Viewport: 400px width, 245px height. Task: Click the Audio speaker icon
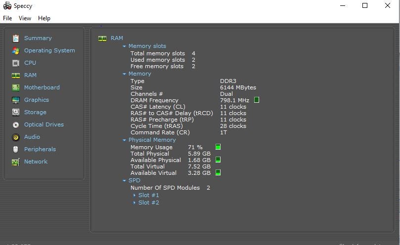click(x=16, y=137)
